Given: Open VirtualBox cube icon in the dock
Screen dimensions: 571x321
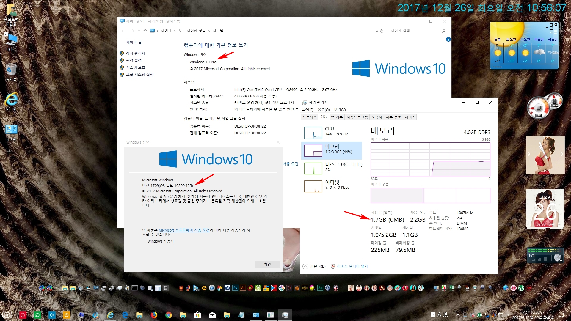Looking at the screenshot, I should coord(328,288).
